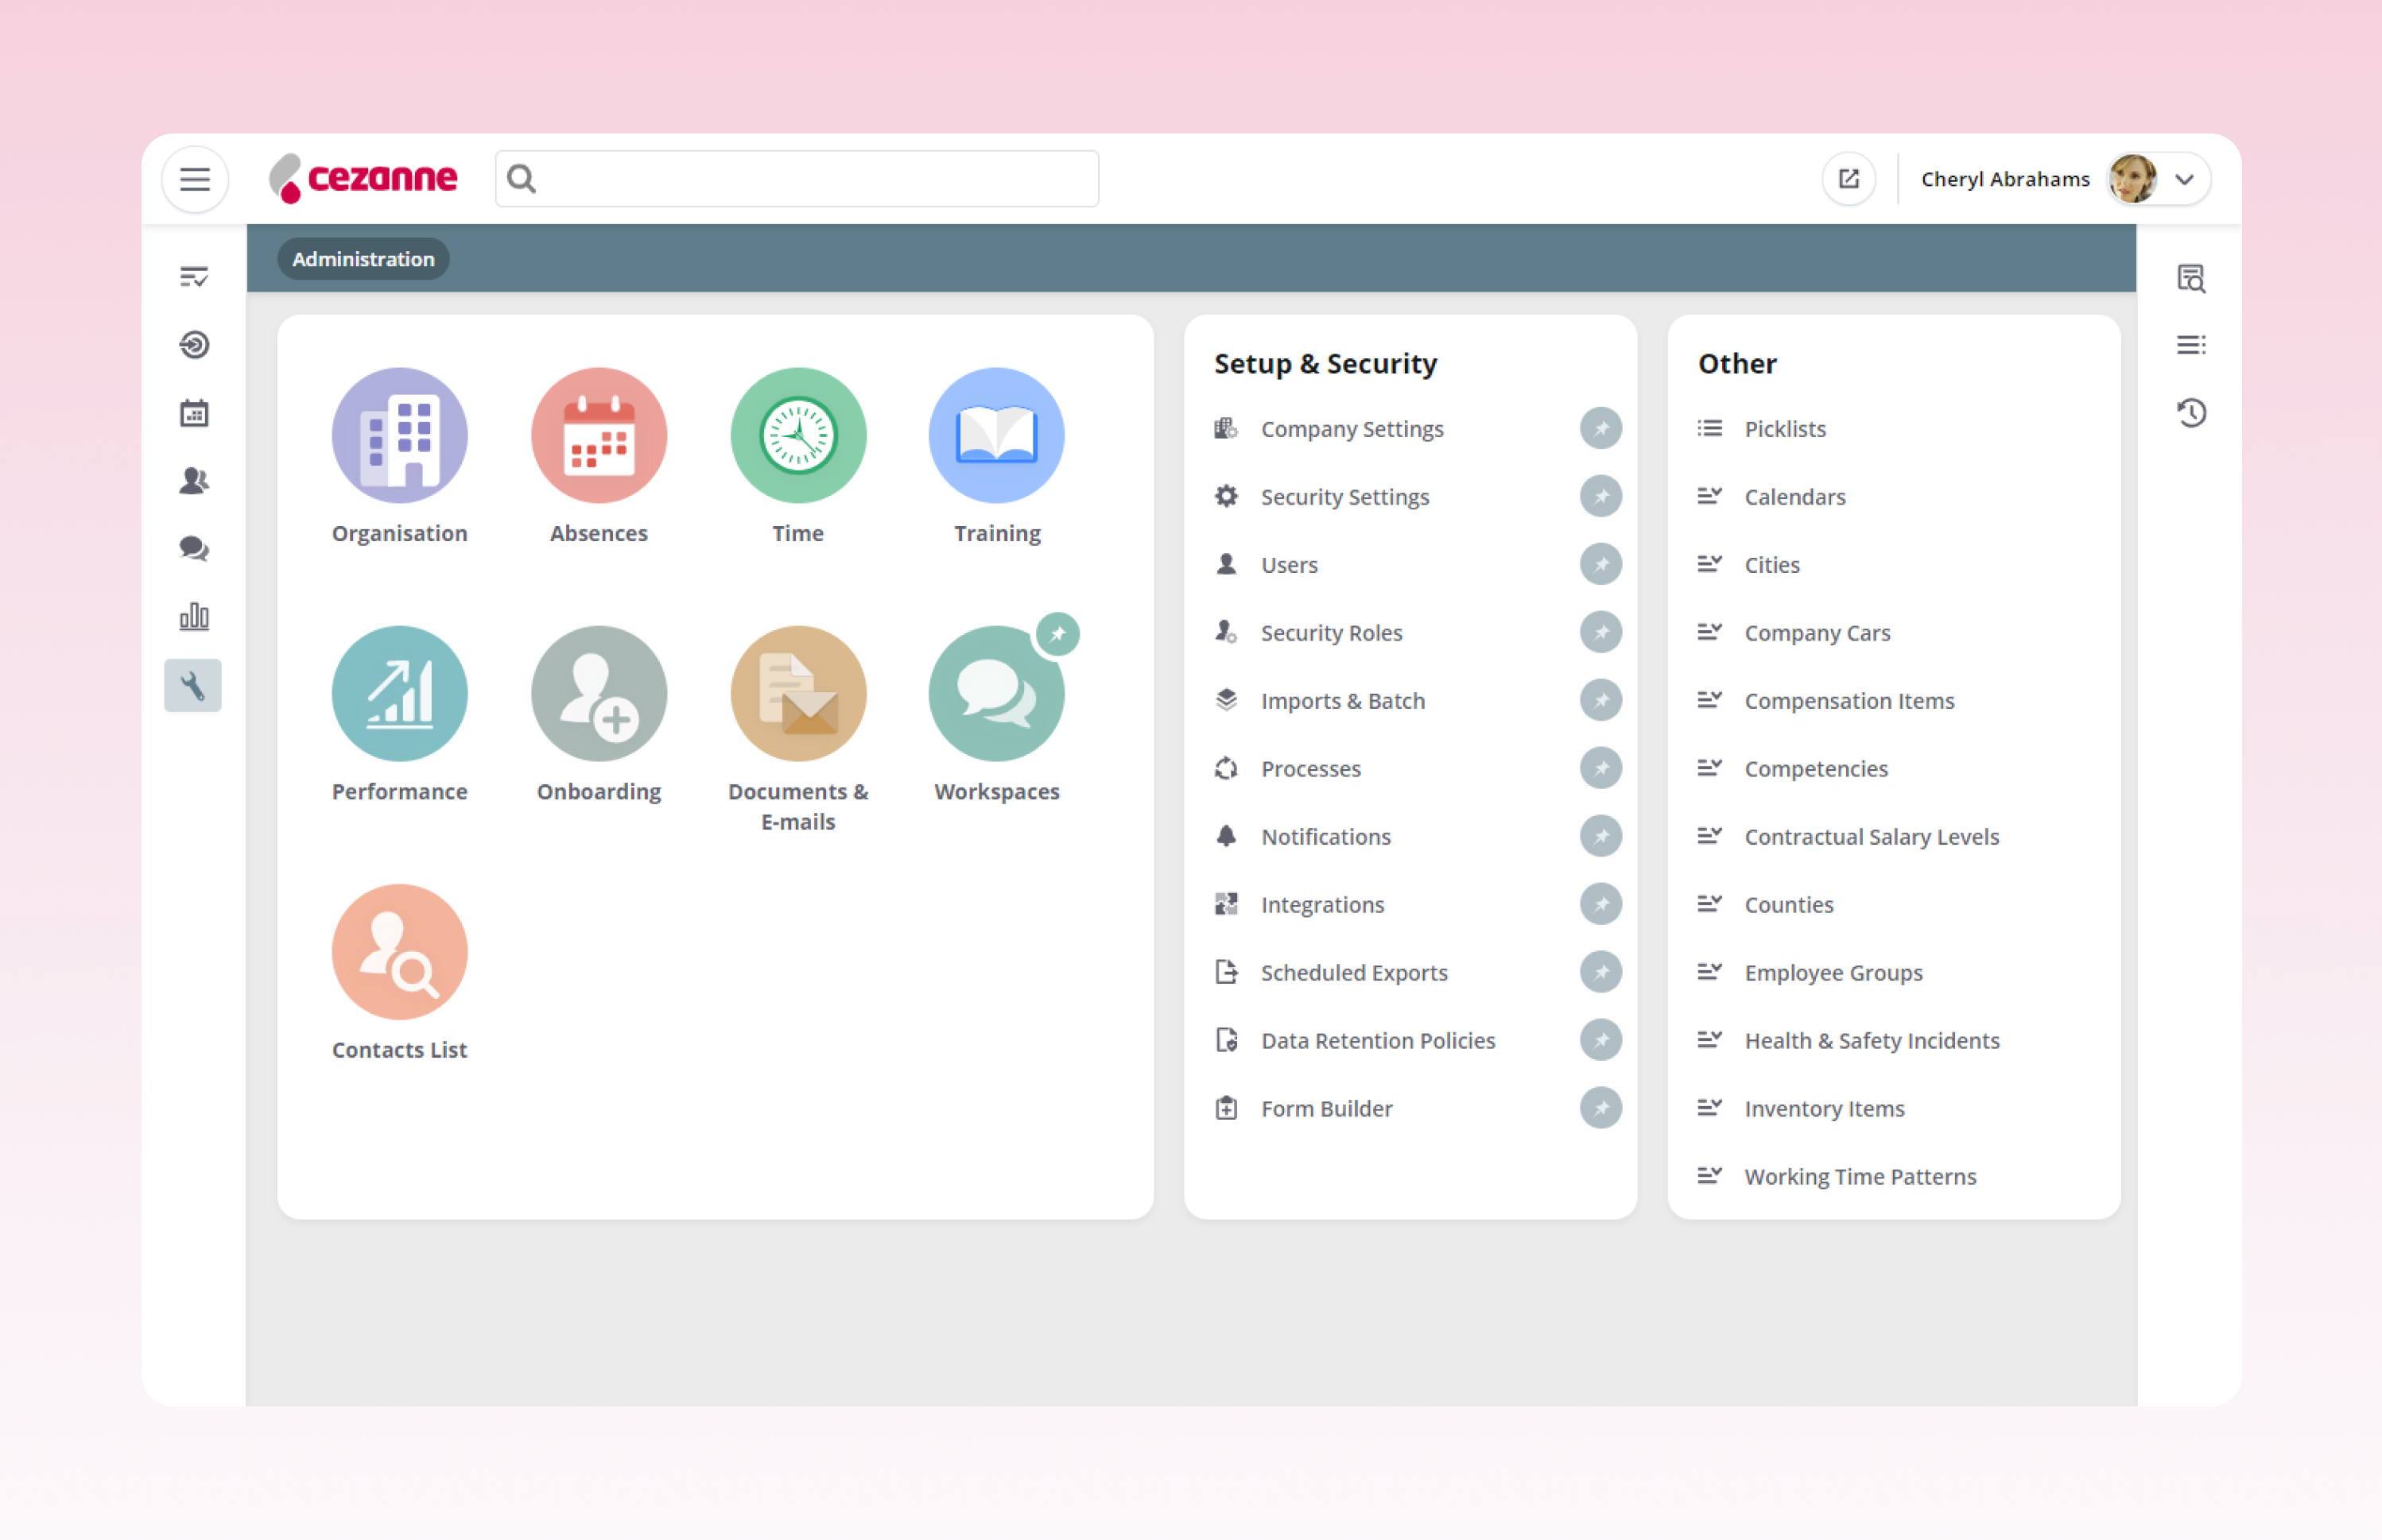Open the Imports & Batch link
This screenshot has height=1540, width=2382.
[1341, 700]
